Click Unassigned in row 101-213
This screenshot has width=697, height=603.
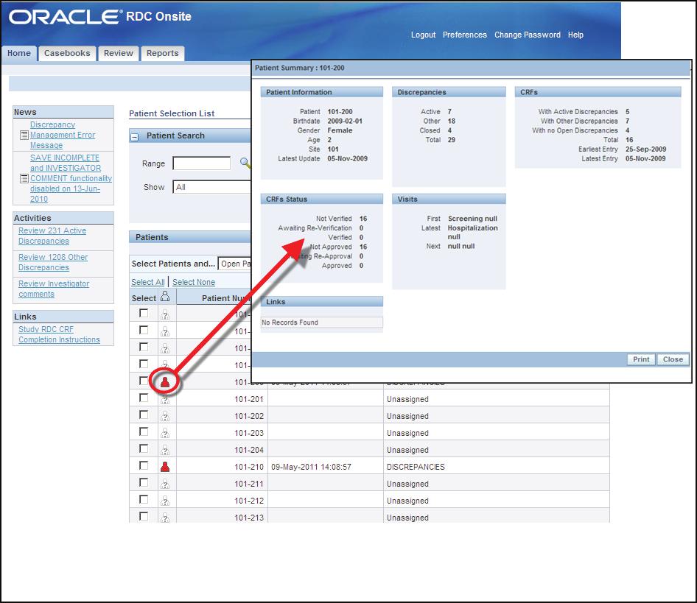click(x=407, y=518)
